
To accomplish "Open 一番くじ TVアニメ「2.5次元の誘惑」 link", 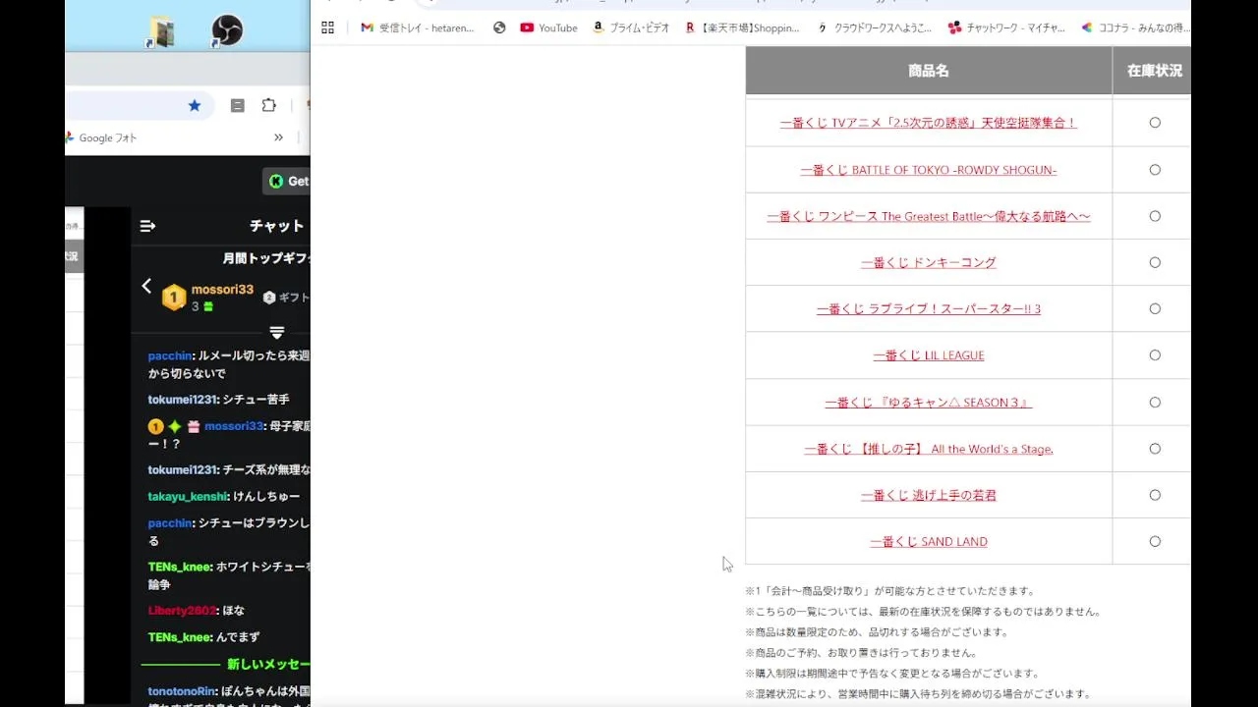I will click(x=929, y=123).
